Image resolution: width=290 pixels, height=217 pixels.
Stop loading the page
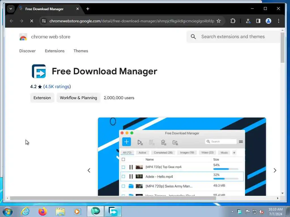(x=32, y=21)
